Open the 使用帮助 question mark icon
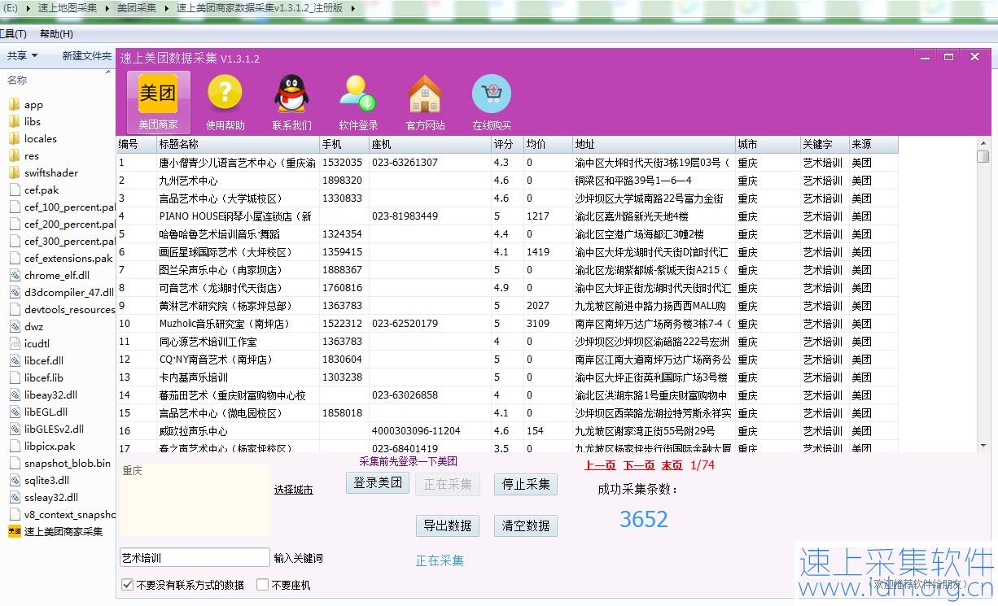Image resolution: width=998 pixels, height=606 pixels. point(225,102)
